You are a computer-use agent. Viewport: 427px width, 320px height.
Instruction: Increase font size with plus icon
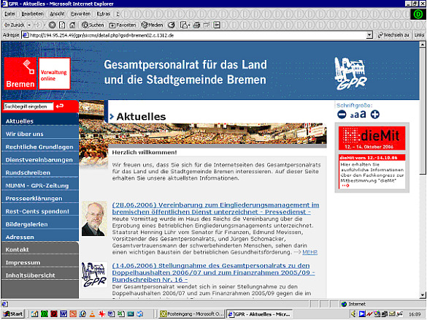[x=374, y=115]
